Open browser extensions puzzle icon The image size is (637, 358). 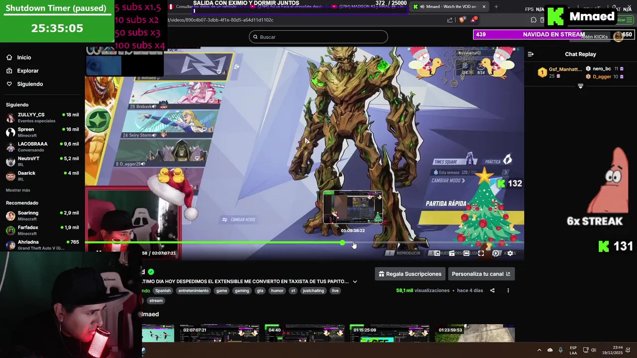(533, 20)
